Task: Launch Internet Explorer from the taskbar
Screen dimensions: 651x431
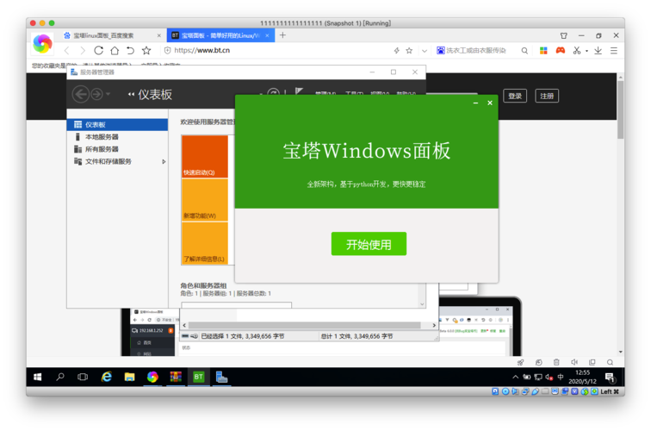Action: [x=107, y=377]
